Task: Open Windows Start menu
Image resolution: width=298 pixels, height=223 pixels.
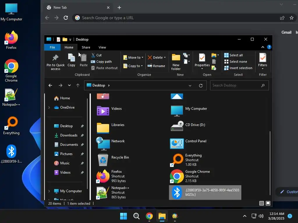Action: coord(123,216)
